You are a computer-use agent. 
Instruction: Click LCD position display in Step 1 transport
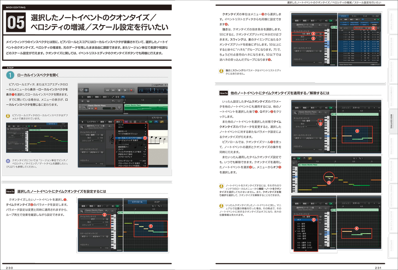point(153,90)
